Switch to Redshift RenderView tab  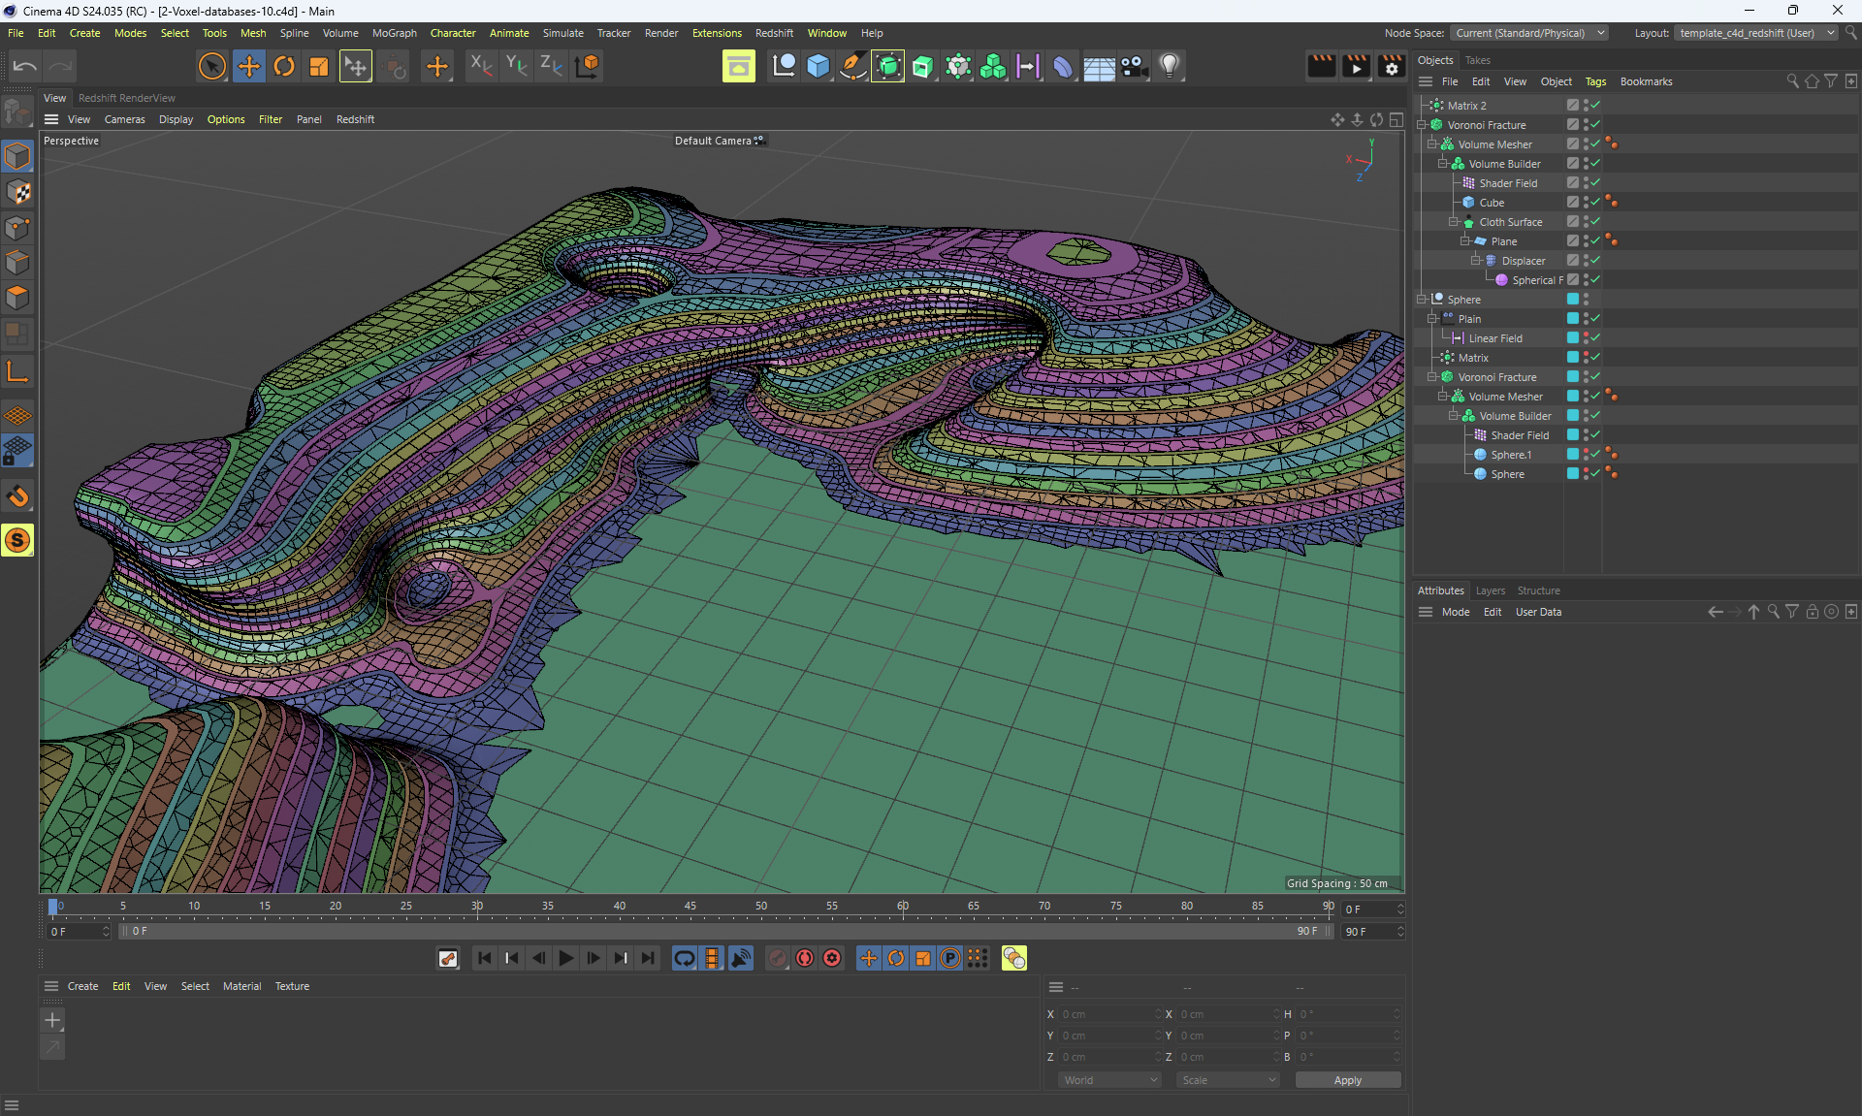[126, 98]
